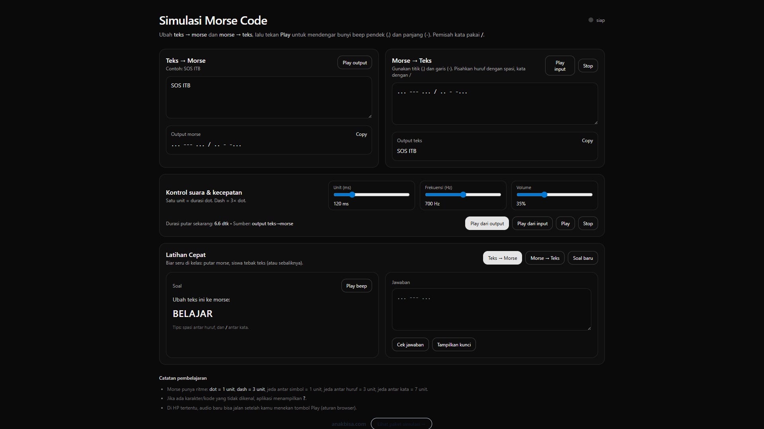
Task: Generate a new question with Soal baru
Action: point(583,258)
